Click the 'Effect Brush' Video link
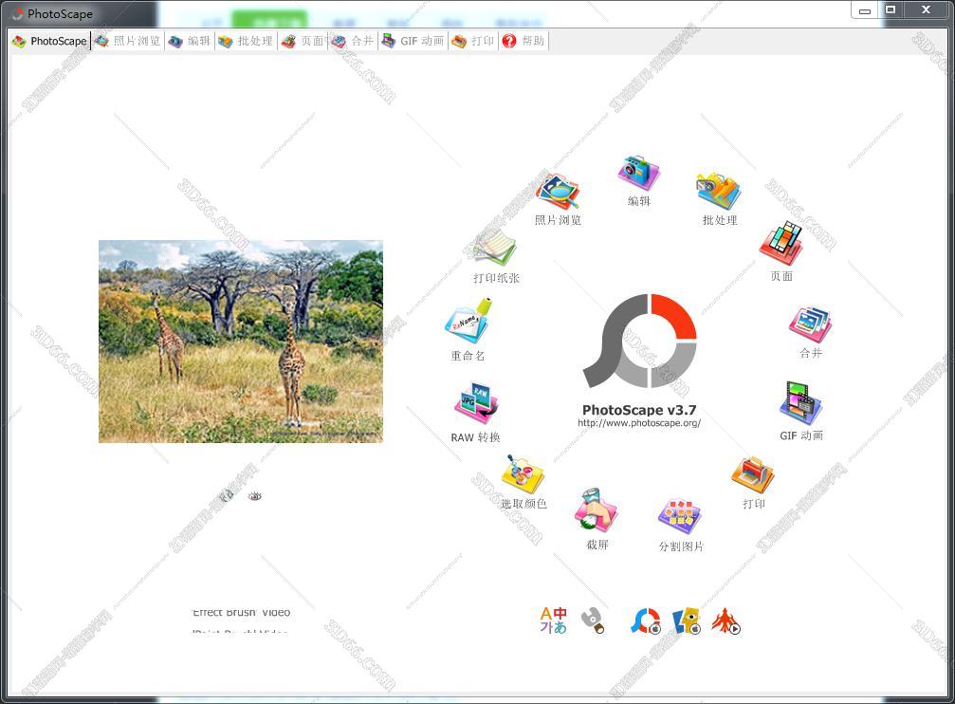The image size is (955, 704). tap(241, 613)
